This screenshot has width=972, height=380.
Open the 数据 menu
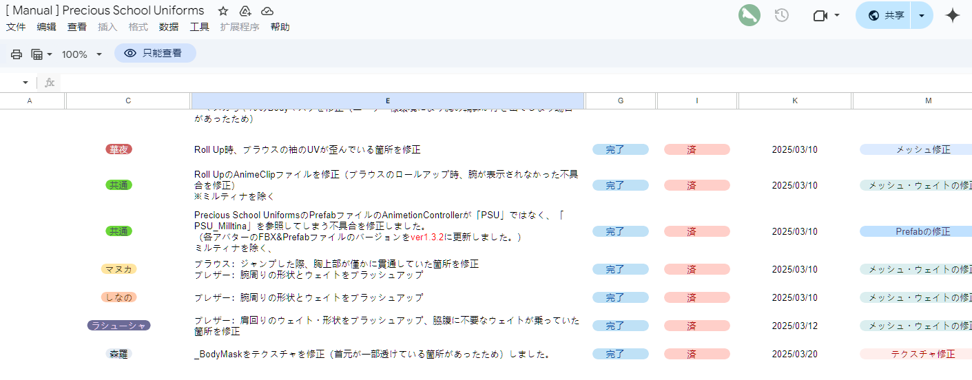[169, 27]
